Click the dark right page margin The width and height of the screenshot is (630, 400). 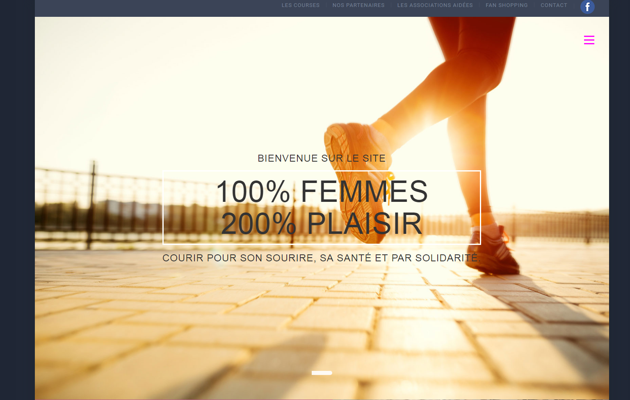coord(619,200)
